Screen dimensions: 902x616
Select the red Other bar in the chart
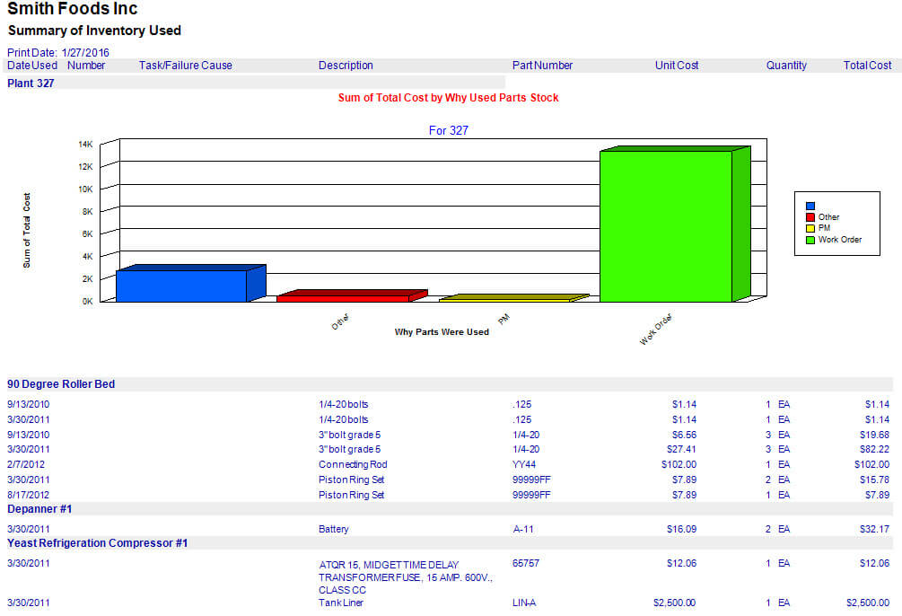[x=352, y=295]
